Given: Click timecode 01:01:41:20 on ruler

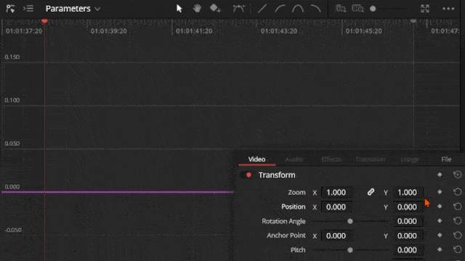Looking at the screenshot, I should click(194, 31).
